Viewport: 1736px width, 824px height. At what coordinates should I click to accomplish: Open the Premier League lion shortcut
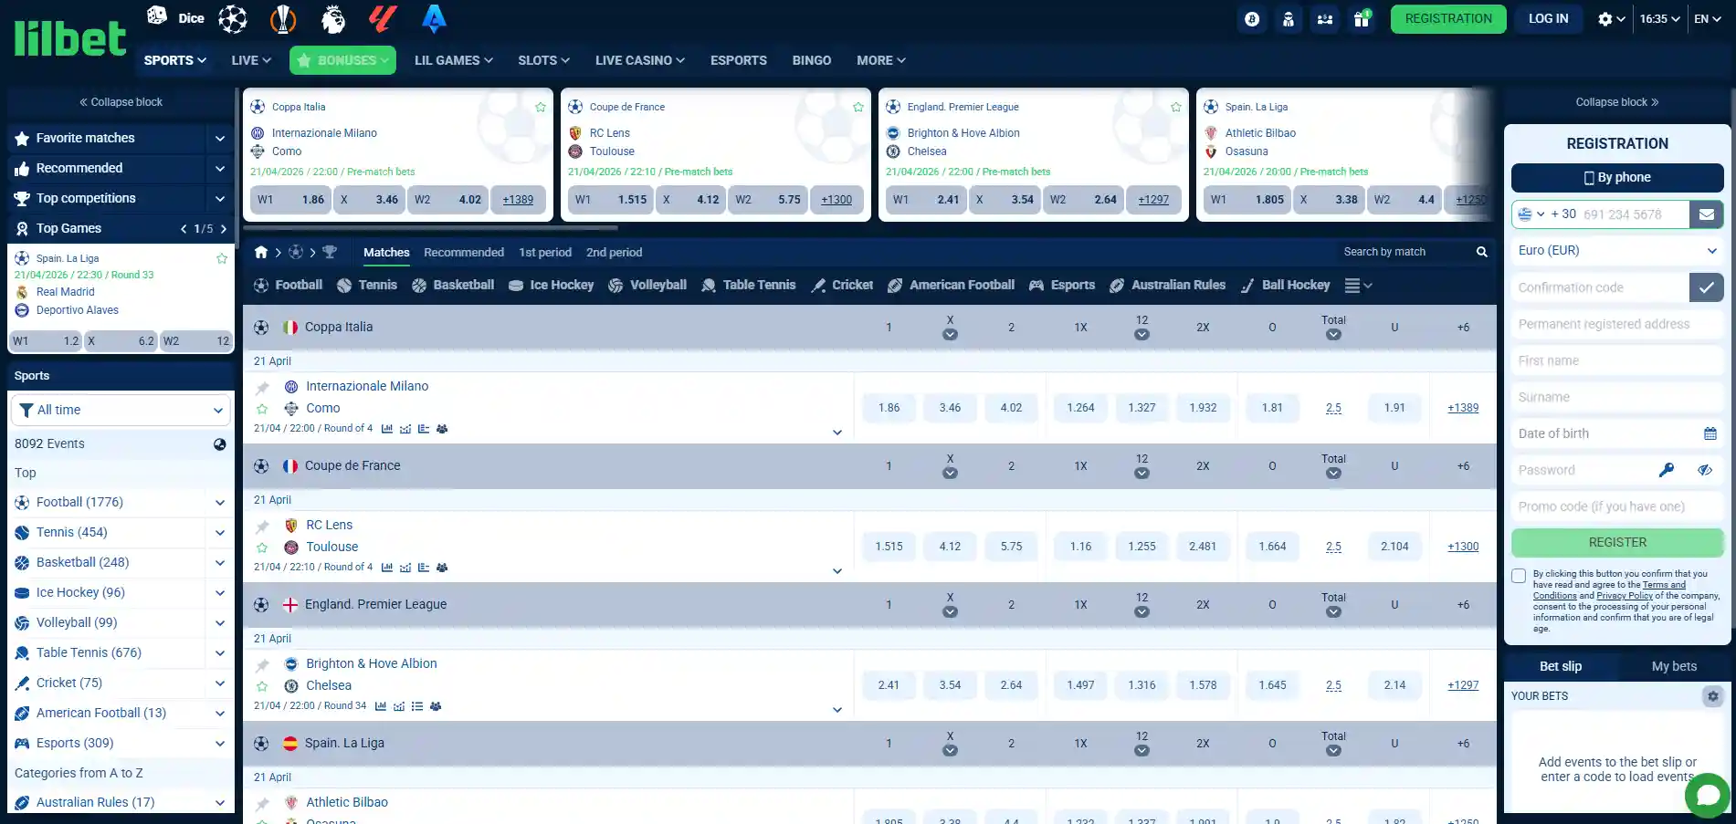click(x=333, y=18)
